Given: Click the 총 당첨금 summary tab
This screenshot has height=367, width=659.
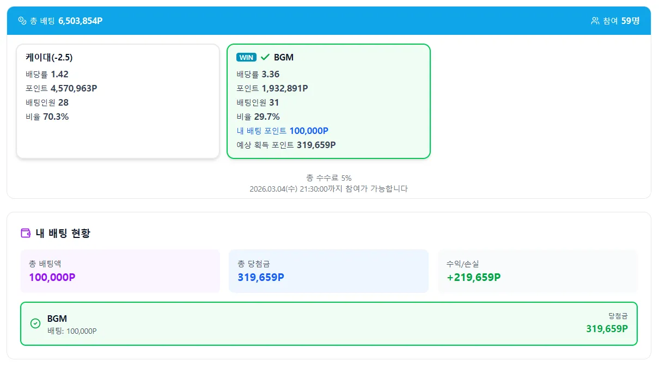Looking at the screenshot, I should 329,271.
